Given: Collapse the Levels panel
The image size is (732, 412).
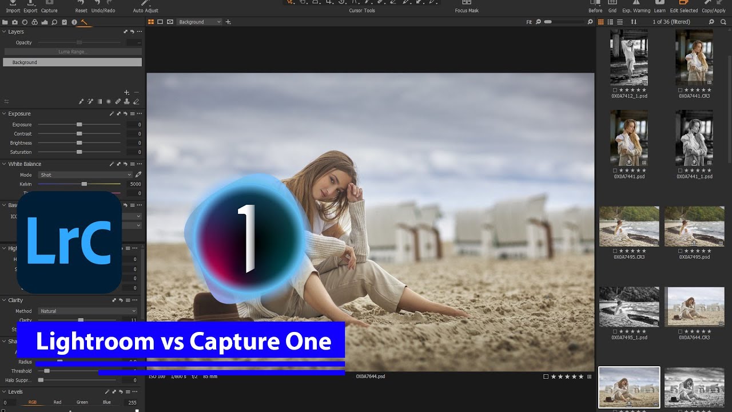Looking at the screenshot, I should click(4, 392).
